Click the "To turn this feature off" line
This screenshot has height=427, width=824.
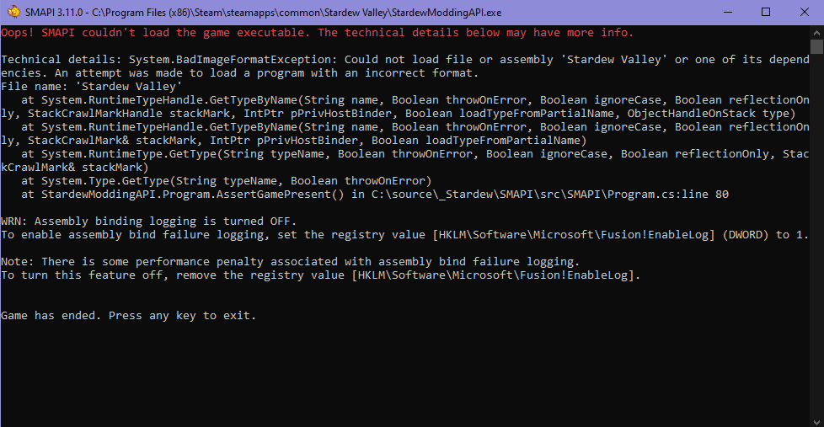pyautogui.click(x=320, y=275)
